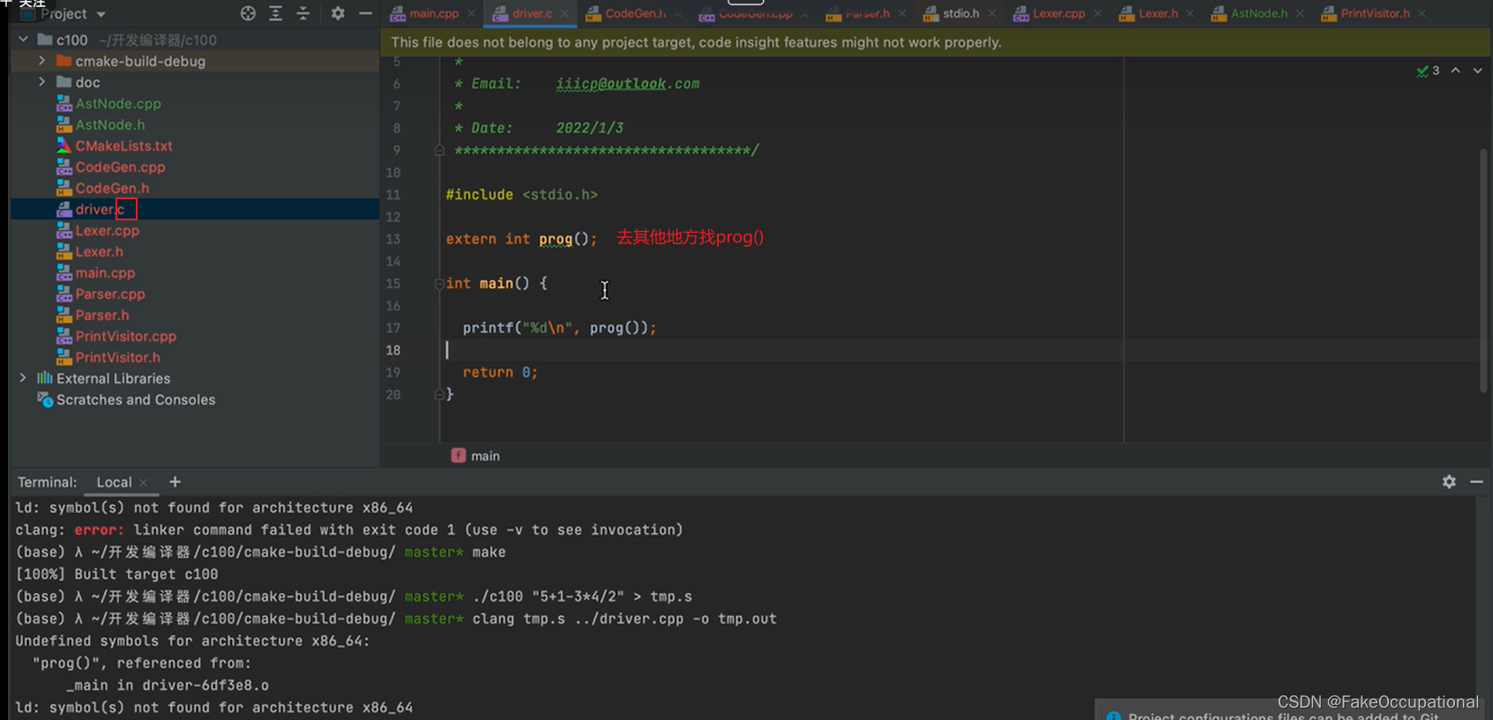Select AstNode.cpp in project tree

[118, 103]
